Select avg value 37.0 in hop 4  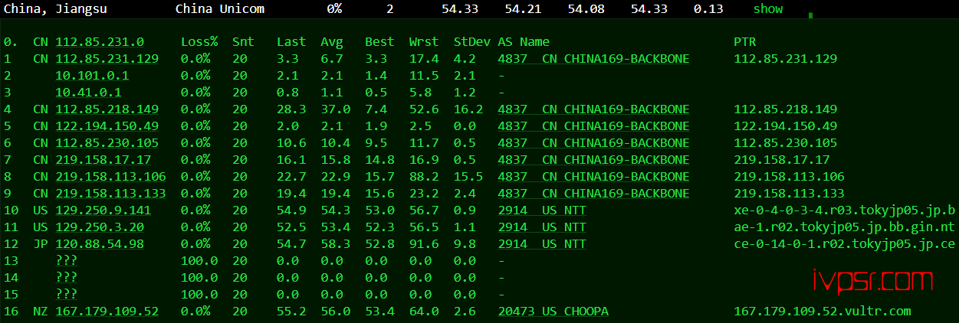coord(336,109)
